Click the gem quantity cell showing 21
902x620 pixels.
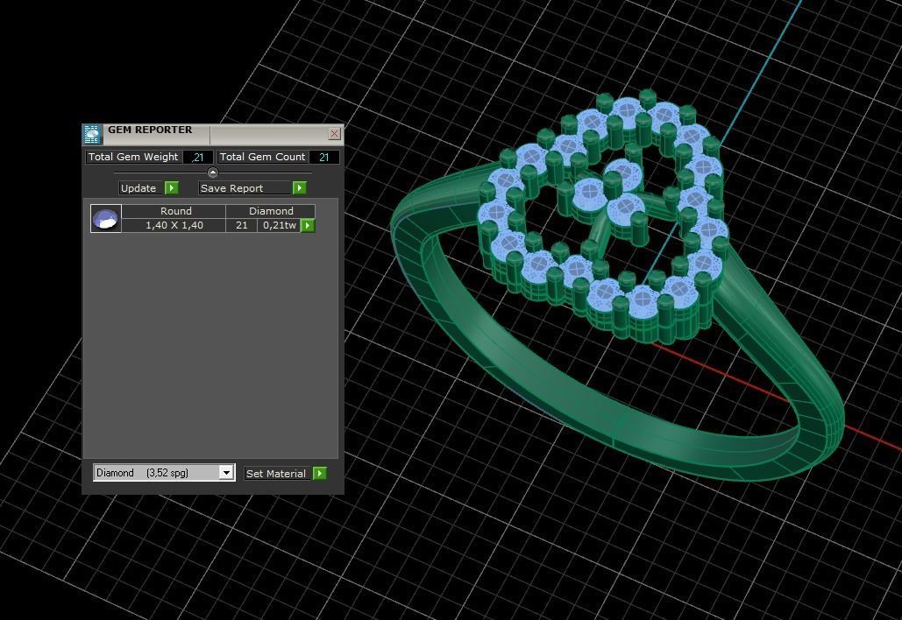[x=242, y=225]
